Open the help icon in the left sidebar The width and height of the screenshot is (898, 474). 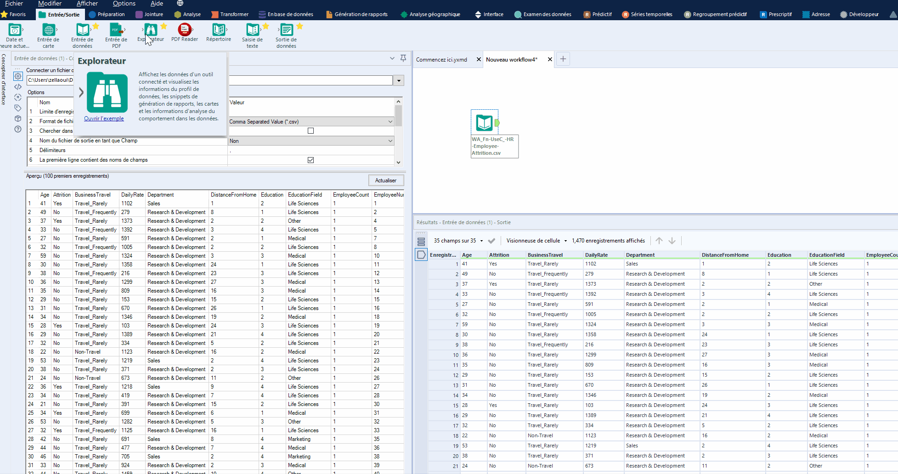tap(17, 129)
